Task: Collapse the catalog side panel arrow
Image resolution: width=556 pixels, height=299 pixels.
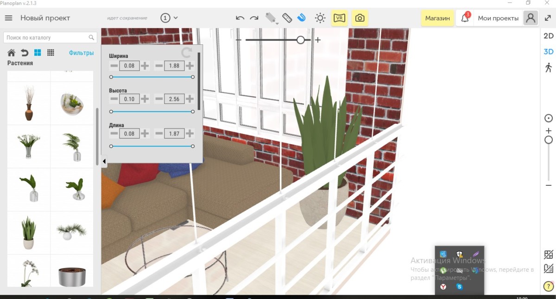Action: point(104,161)
